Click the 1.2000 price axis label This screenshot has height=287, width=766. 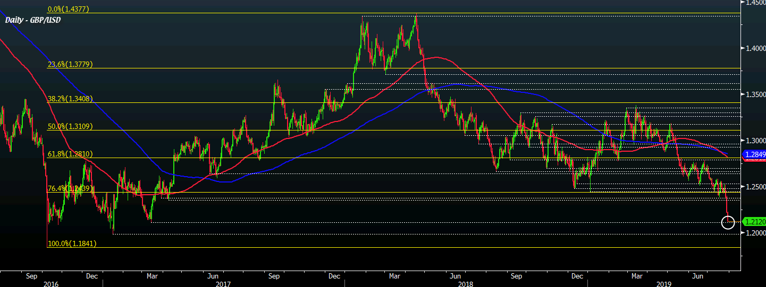[755, 233]
